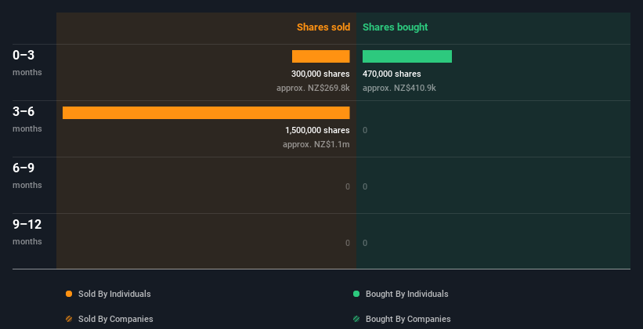This screenshot has width=643, height=329.
Task: Click the 9–12 months bought zero value
Action: pyautogui.click(x=365, y=243)
